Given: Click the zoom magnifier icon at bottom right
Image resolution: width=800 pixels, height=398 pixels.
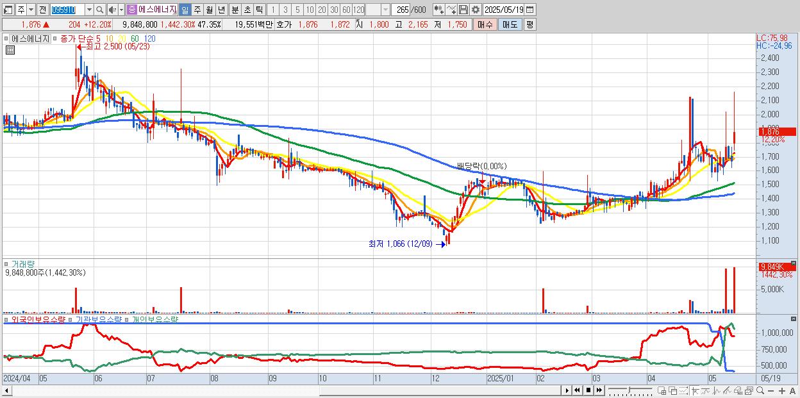Looking at the screenshot, I should (760, 390).
